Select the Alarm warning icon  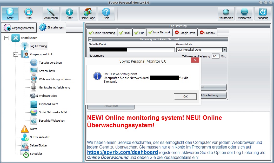click(25, 129)
